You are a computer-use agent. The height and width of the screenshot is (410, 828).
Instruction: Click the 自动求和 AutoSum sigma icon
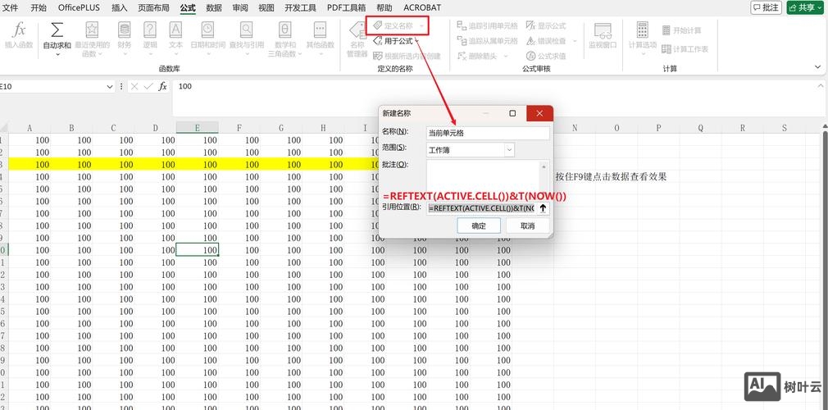pyautogui.click(x=57, y=31)
